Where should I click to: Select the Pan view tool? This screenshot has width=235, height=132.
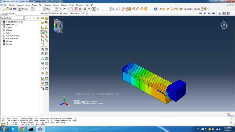61,9
